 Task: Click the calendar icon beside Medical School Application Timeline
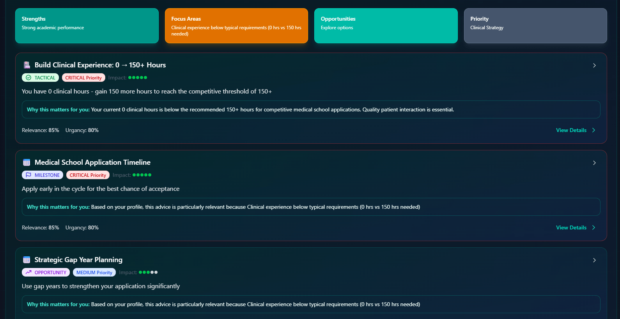pyautogui.click(x=27, y=162)
